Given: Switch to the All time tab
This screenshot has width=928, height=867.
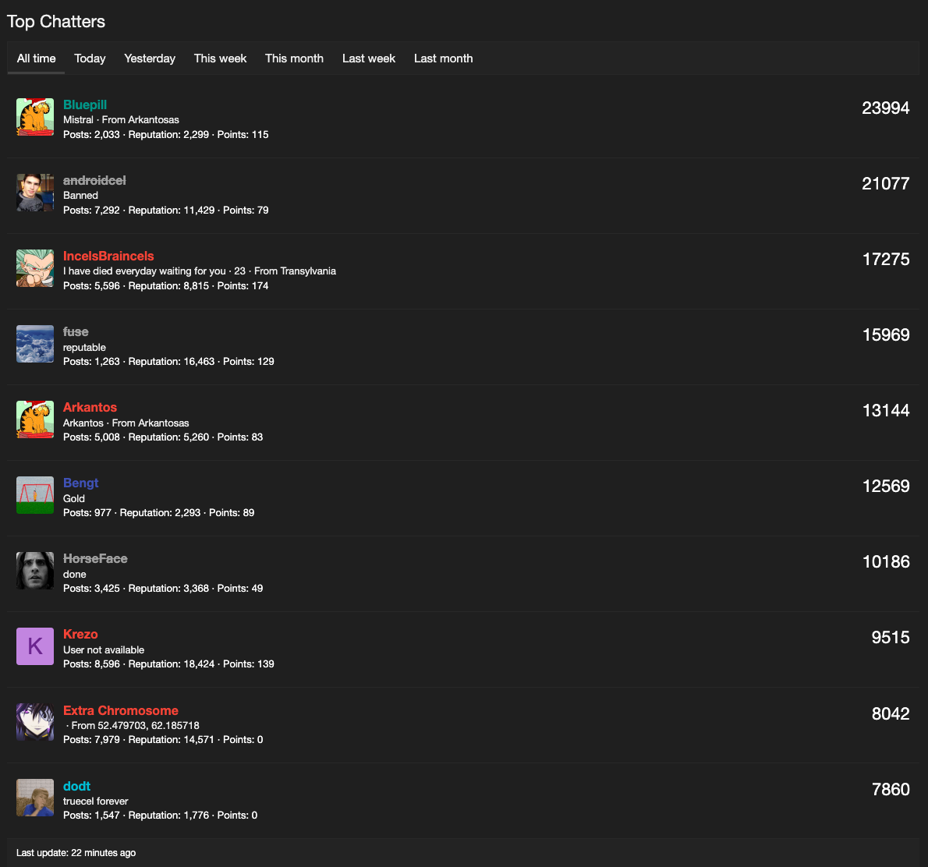Looking at the screenshot, I should point(36,58).
